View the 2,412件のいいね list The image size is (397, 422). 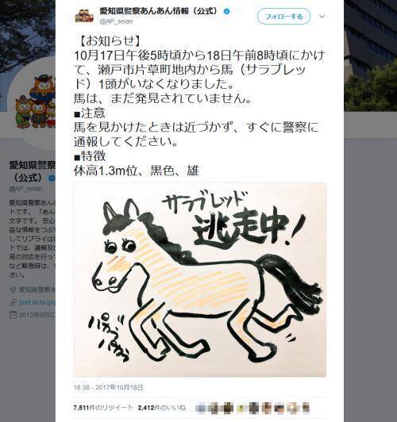tap(162, 408)
